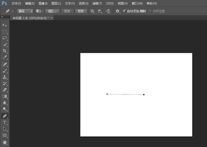Select the Path Selection tool
The image size is (207, 147).
click(4, 129)
